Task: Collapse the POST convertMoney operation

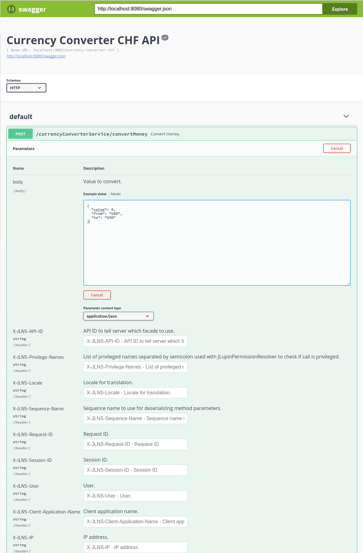Action: pos(92,134)
